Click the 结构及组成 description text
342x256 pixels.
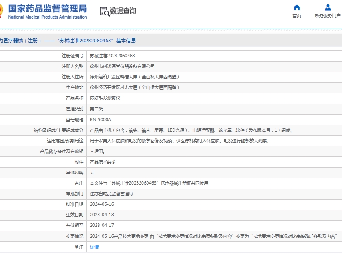191,130
